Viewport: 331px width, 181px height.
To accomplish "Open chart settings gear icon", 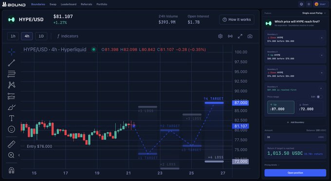I will [x=221, y=36].
